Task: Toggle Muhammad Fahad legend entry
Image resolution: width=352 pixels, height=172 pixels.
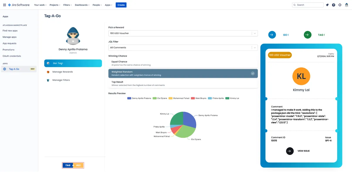Action: point(179,98)
